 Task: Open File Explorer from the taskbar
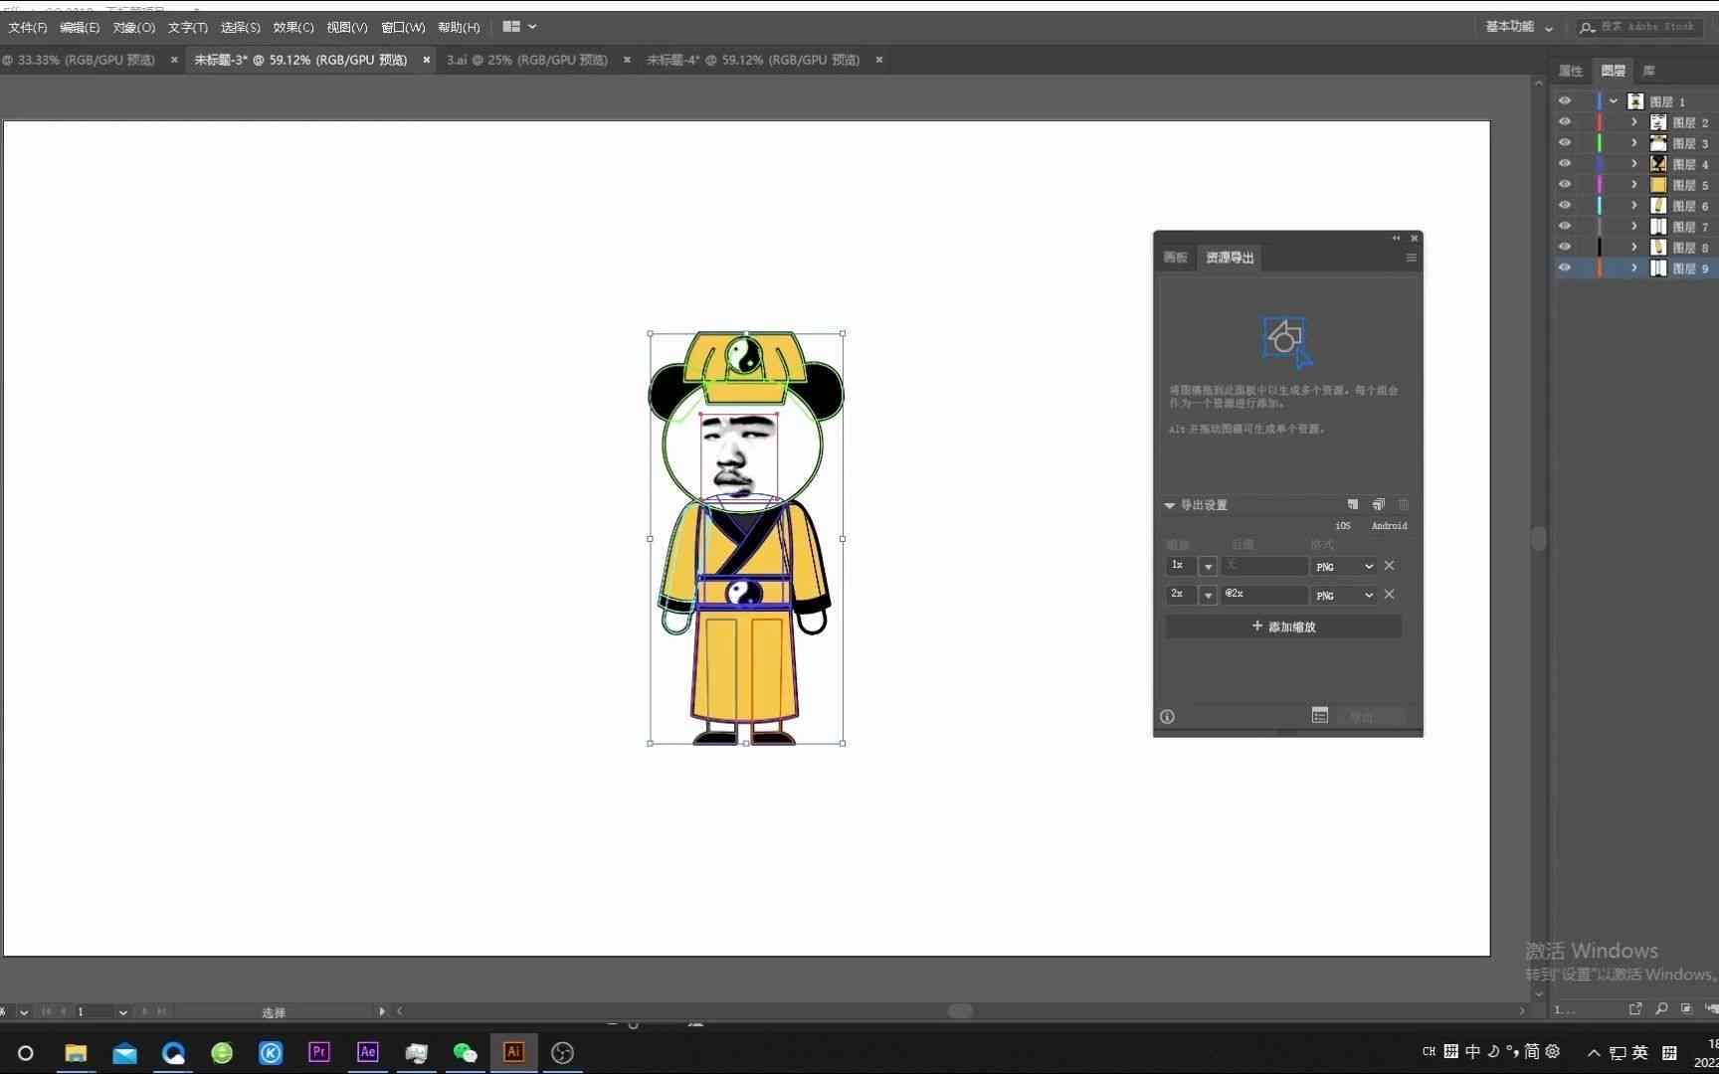[x=76, y=1052]
